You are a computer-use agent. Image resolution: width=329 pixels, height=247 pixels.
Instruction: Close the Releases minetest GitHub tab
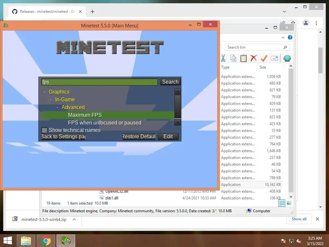click(x=80, y=12)
